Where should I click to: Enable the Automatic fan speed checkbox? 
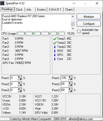[x=79, y=31]
